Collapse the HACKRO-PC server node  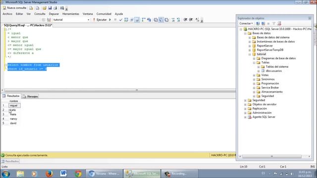241,29
